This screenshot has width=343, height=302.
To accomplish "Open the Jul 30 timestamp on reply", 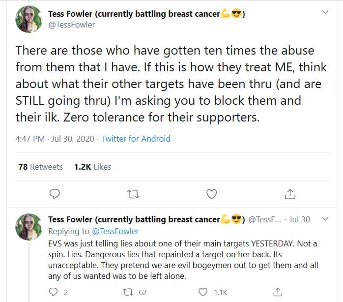I will (x=300, y=219).
